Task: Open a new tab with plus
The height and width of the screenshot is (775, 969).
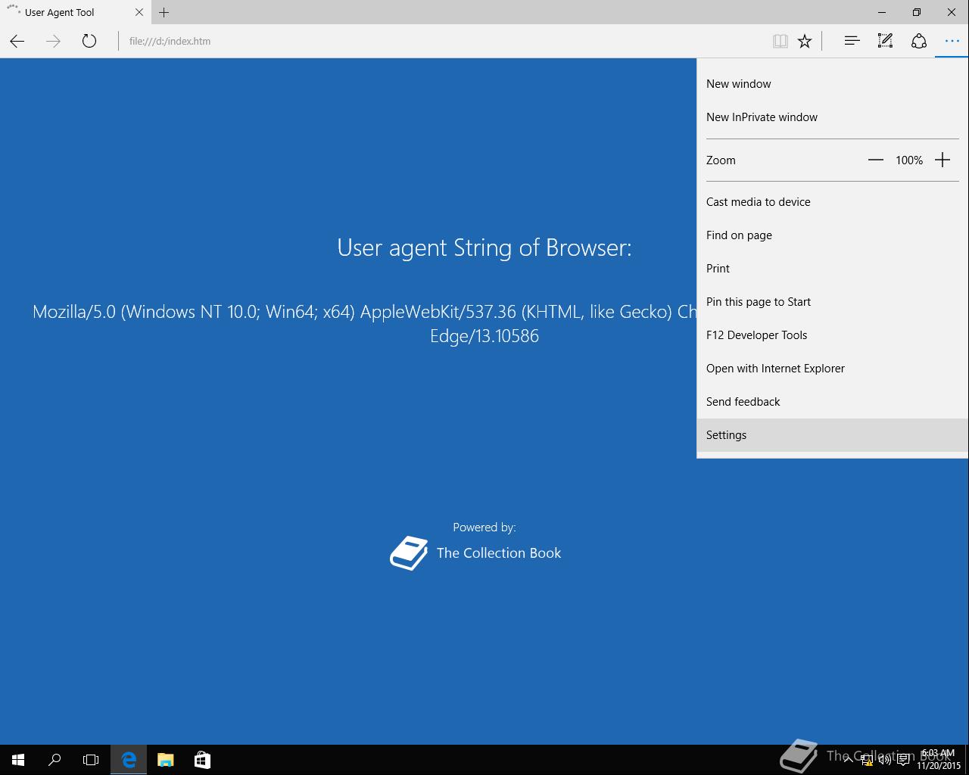Action: click(164, 12)
